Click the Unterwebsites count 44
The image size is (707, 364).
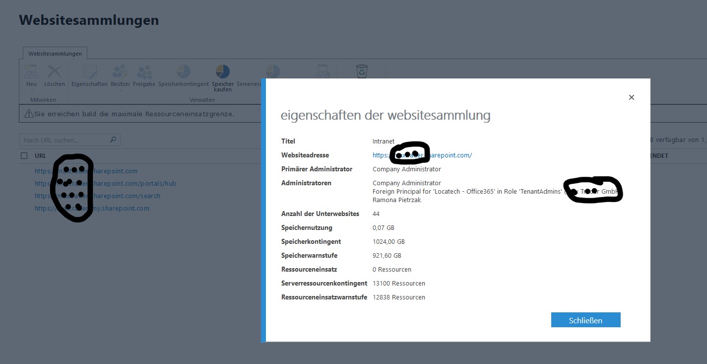376,214
